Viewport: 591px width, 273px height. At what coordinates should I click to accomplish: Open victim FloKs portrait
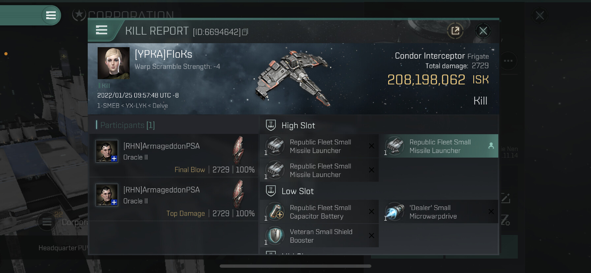(x=113, y=63)
